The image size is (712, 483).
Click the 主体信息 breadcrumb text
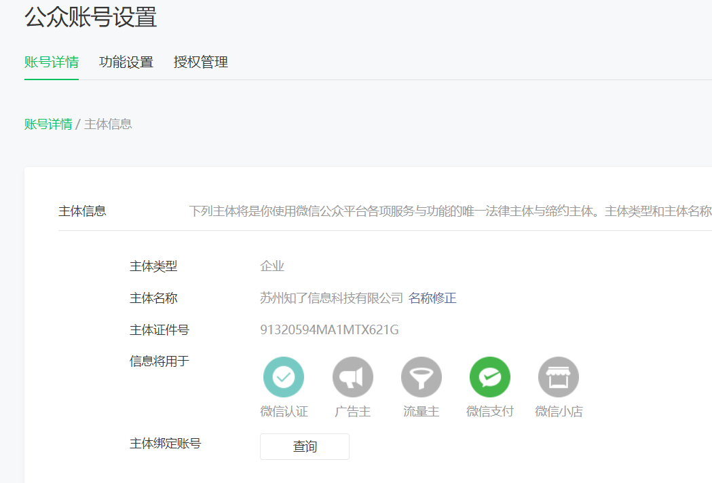[108, 124]
